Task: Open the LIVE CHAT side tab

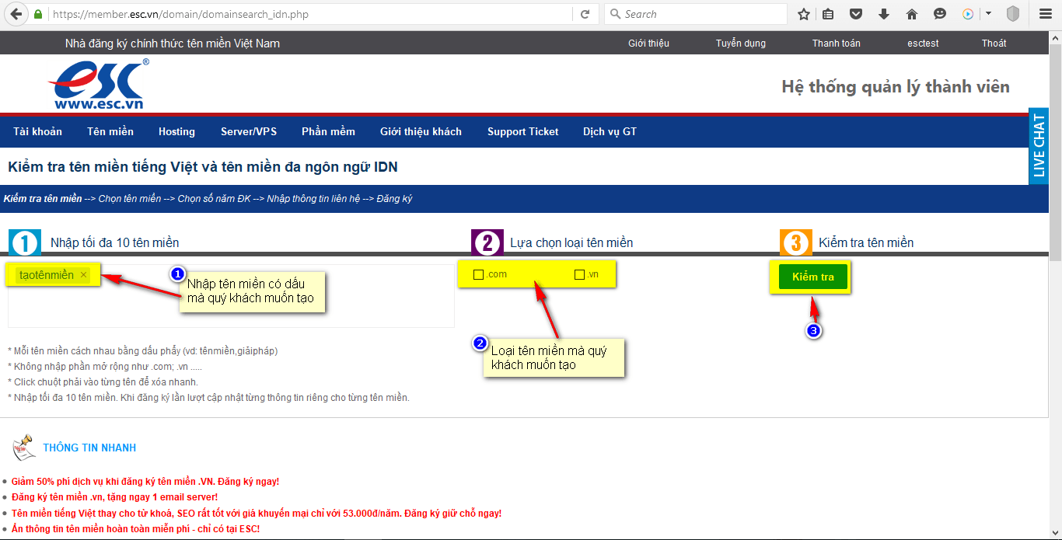Action: pyautogui.click(x=1039, y=147)
